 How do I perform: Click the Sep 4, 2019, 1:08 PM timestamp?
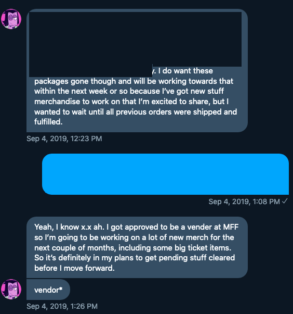point(244,202)
